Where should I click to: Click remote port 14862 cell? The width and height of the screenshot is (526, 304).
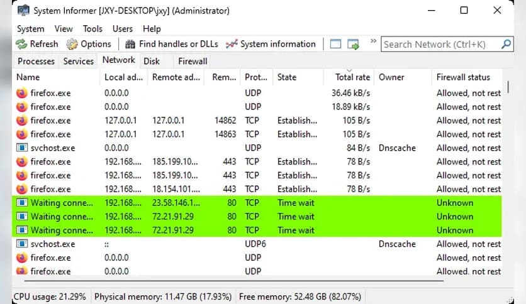coord(225,121)
